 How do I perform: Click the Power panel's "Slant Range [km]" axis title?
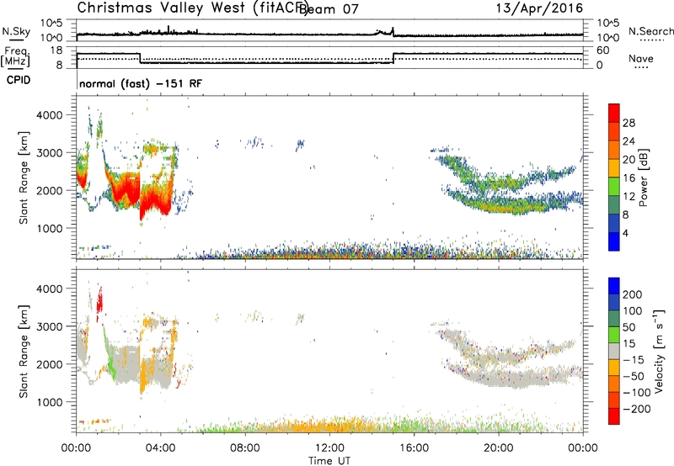24,177
